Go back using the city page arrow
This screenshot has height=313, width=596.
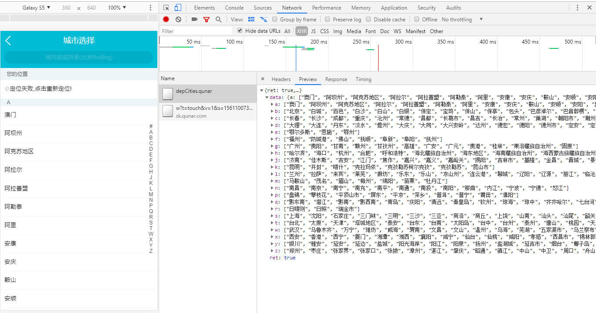8,41
